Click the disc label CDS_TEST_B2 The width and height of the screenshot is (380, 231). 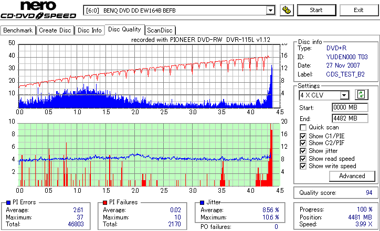pos(345,74)
